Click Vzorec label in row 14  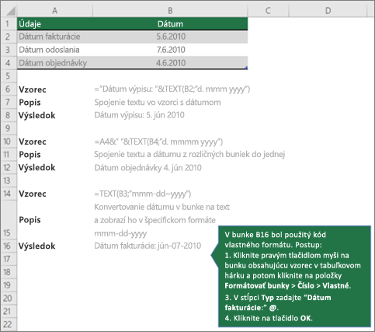[x=33, y=194]
